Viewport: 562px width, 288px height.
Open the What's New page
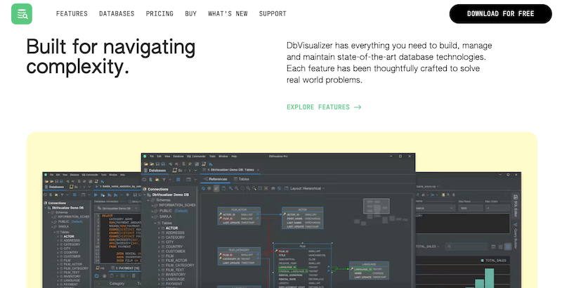[x=228, y=13]
